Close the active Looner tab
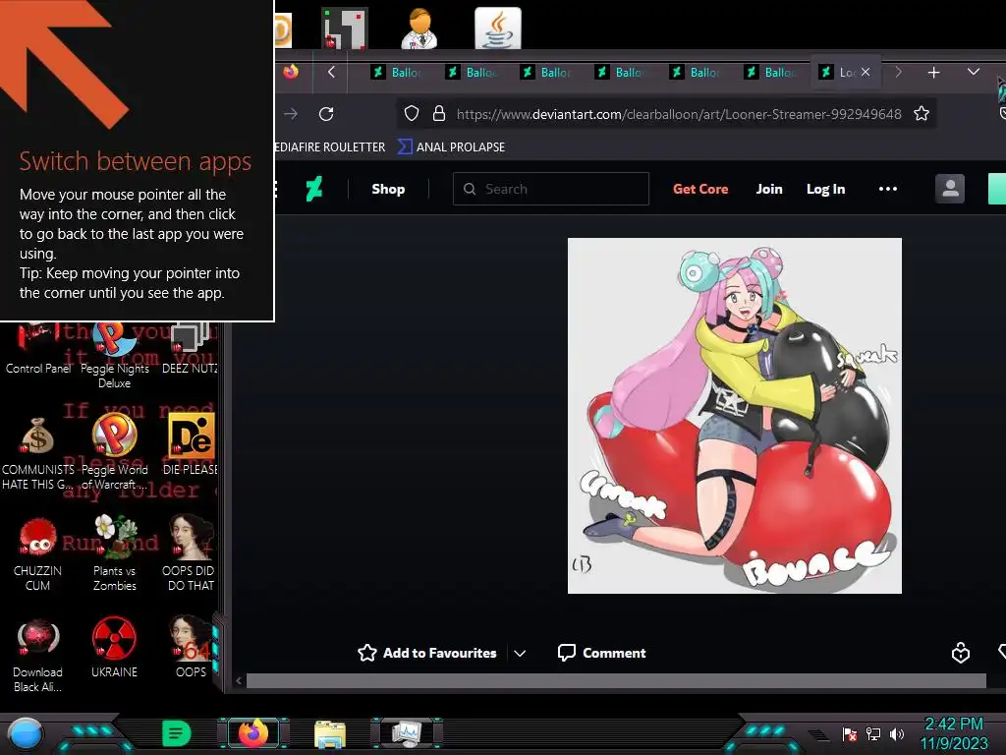The height and width of the screenshot is (755, 1006). [866, 72]
